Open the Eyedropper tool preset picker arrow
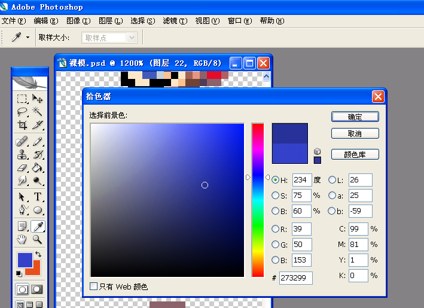 (28, 37)
